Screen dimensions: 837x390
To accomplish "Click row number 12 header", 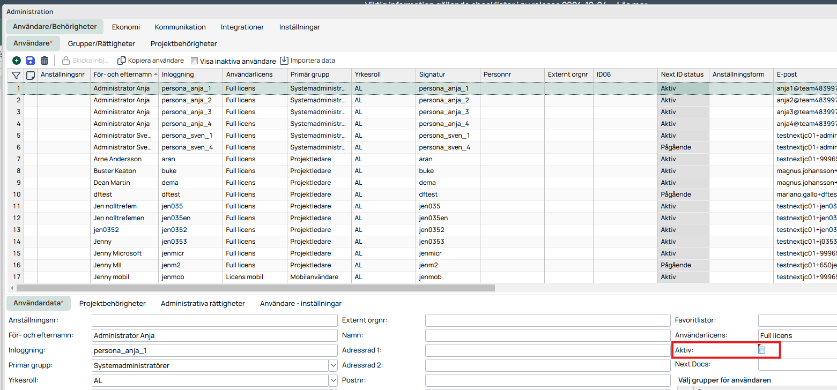I will (16, 218).
